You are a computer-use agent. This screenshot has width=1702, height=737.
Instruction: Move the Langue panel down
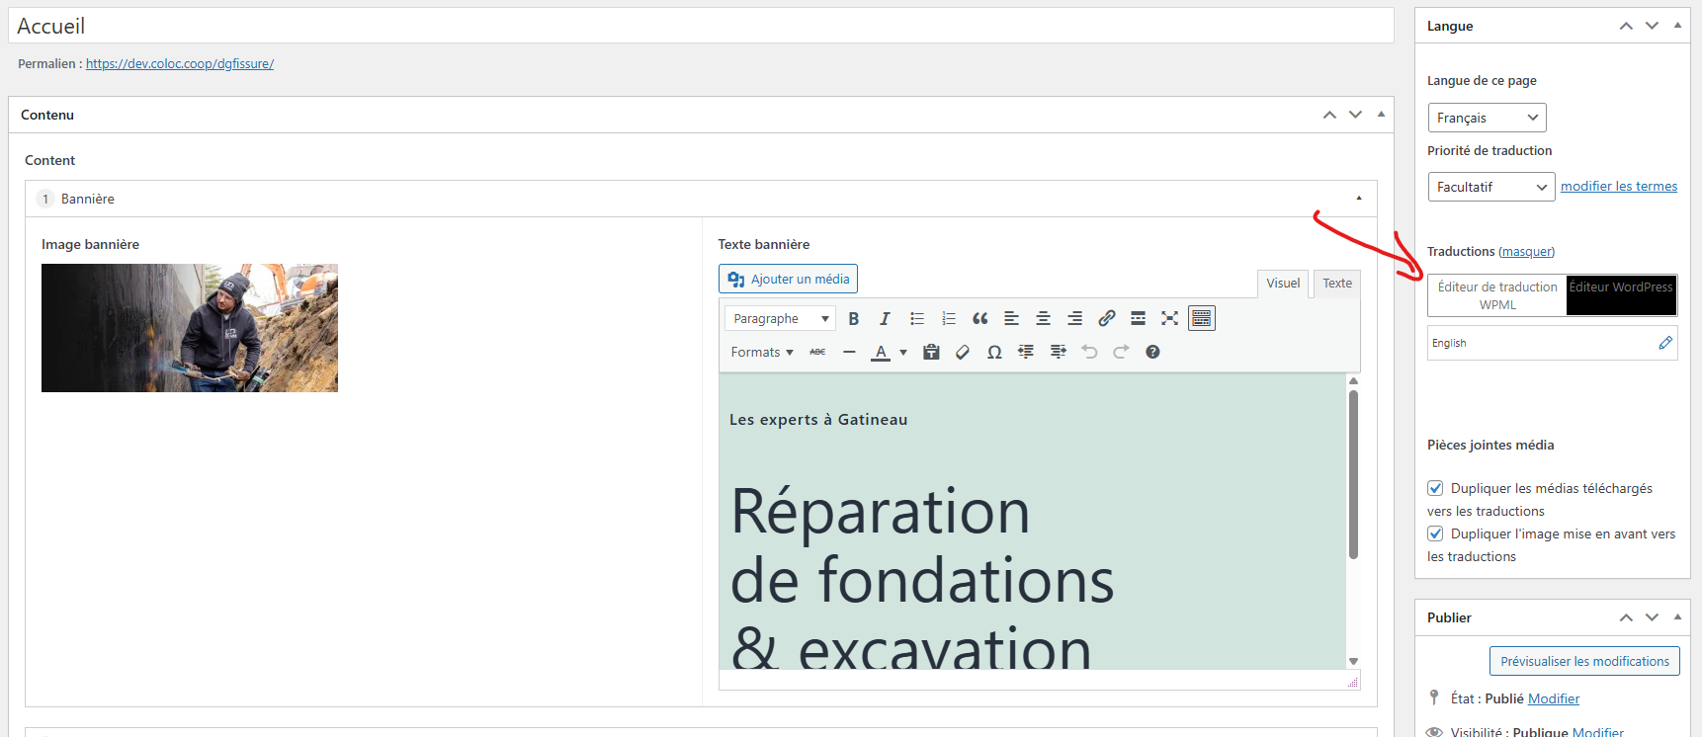[x=1652, y=26]
